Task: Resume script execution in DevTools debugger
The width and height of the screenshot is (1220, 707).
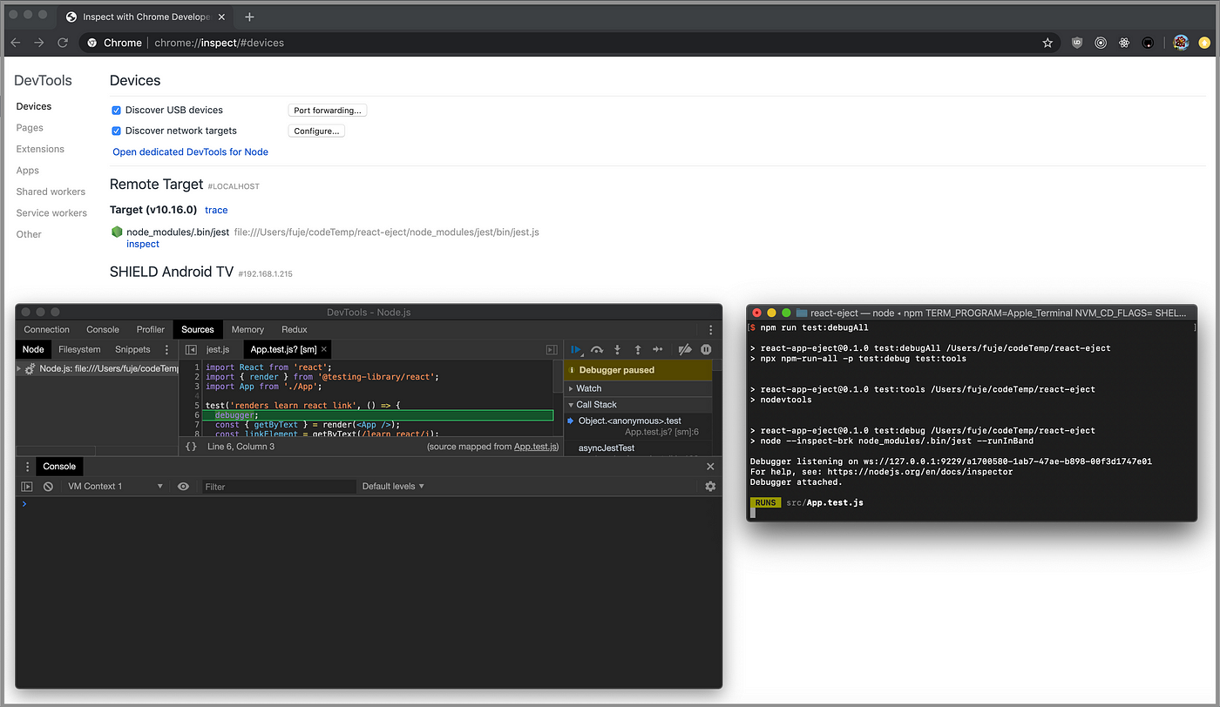Action: [x=576, y=350]
